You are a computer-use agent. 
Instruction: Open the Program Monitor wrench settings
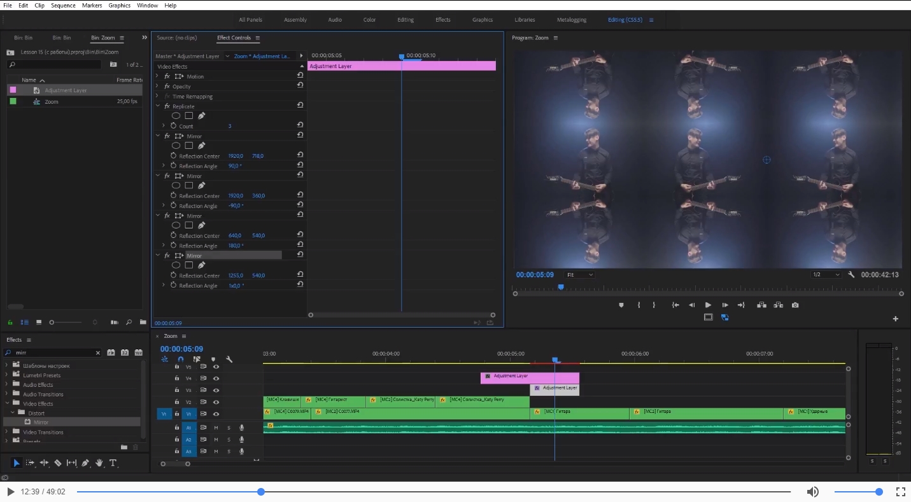[851, 275]
